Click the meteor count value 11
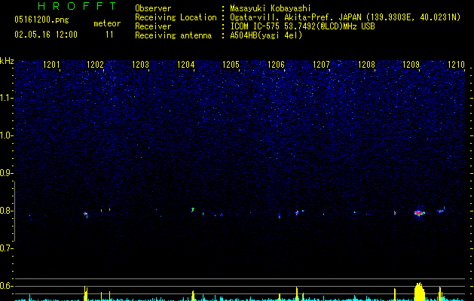 109,35
